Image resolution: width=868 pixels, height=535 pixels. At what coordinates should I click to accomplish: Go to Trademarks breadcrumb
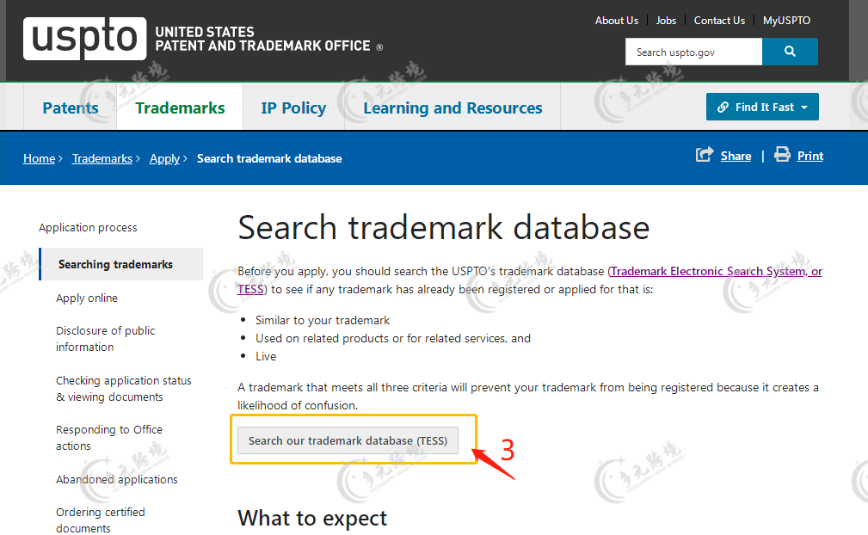[102, 159]
